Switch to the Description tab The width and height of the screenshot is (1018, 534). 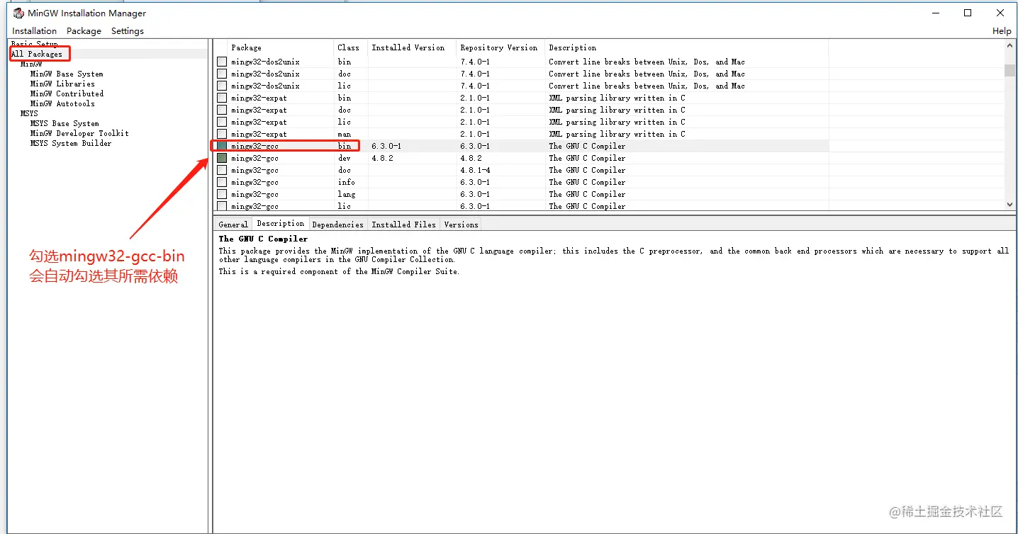(281, 224)
